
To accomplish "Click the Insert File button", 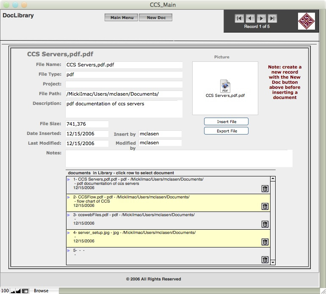I will 226,121.
